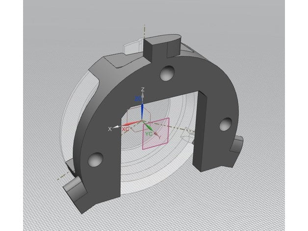Click the white X axis arrowhead
This screenshot has height=231, width=308.
118,127
